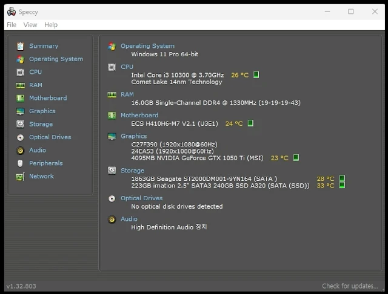Open Audio section from the sidebar
The height and width of the screenshot is (294, 388).
[38, 150]
